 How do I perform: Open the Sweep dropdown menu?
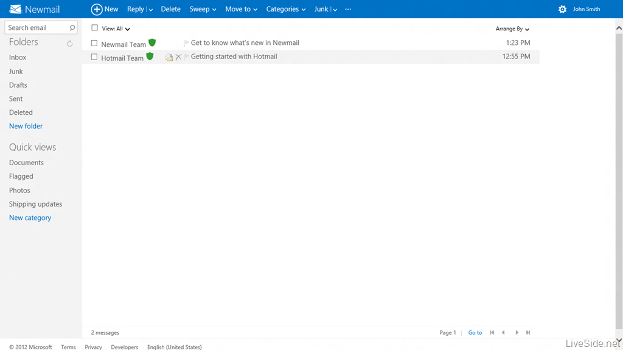(203, 9)
